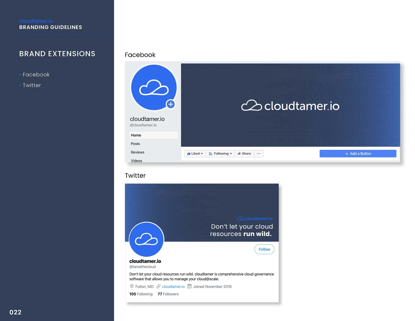Click the Share button
The height and width of the screenshot is (321, 415).
point(244,154)
